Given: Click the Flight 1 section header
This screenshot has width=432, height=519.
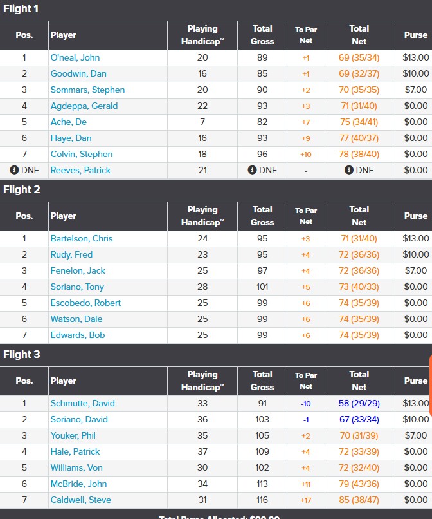Looking at the screenshot, I should 22,9.
